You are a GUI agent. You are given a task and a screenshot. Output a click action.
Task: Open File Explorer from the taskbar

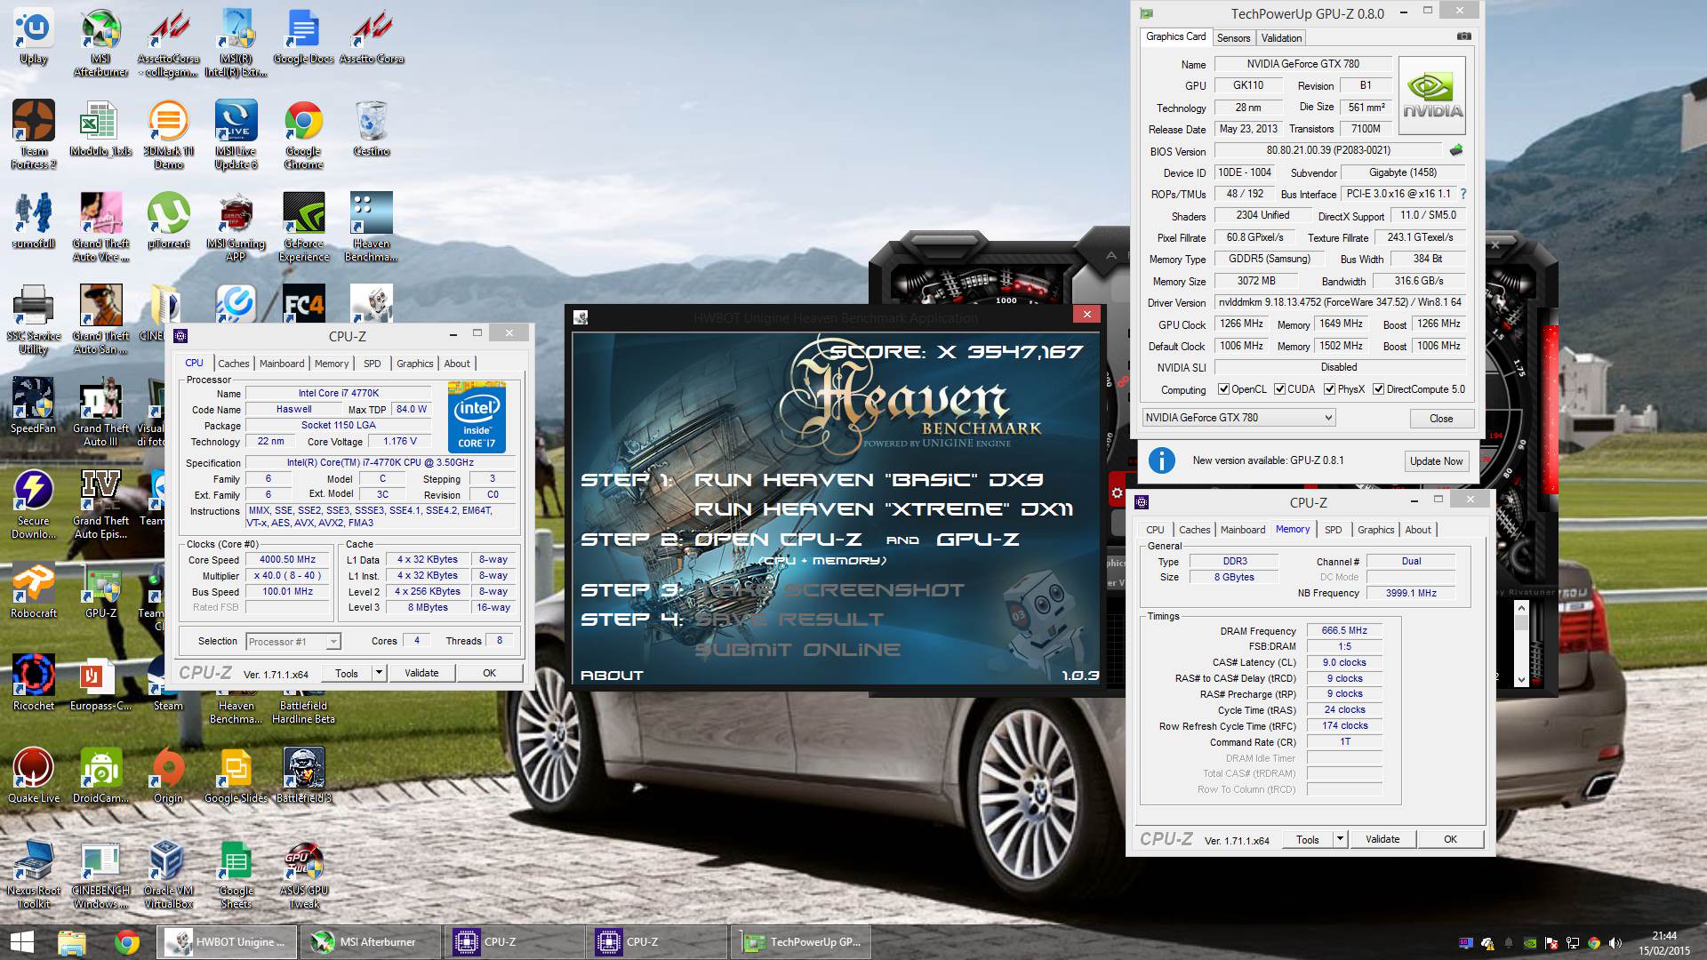71,941
